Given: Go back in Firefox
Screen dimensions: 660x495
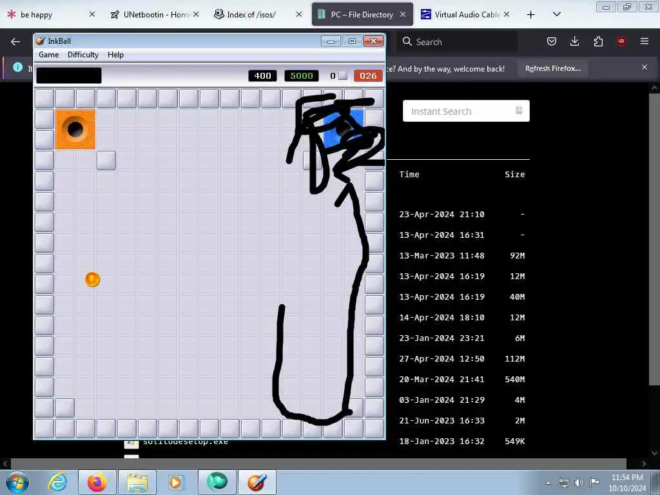Looking at the screenshot, I should (15, 41).
